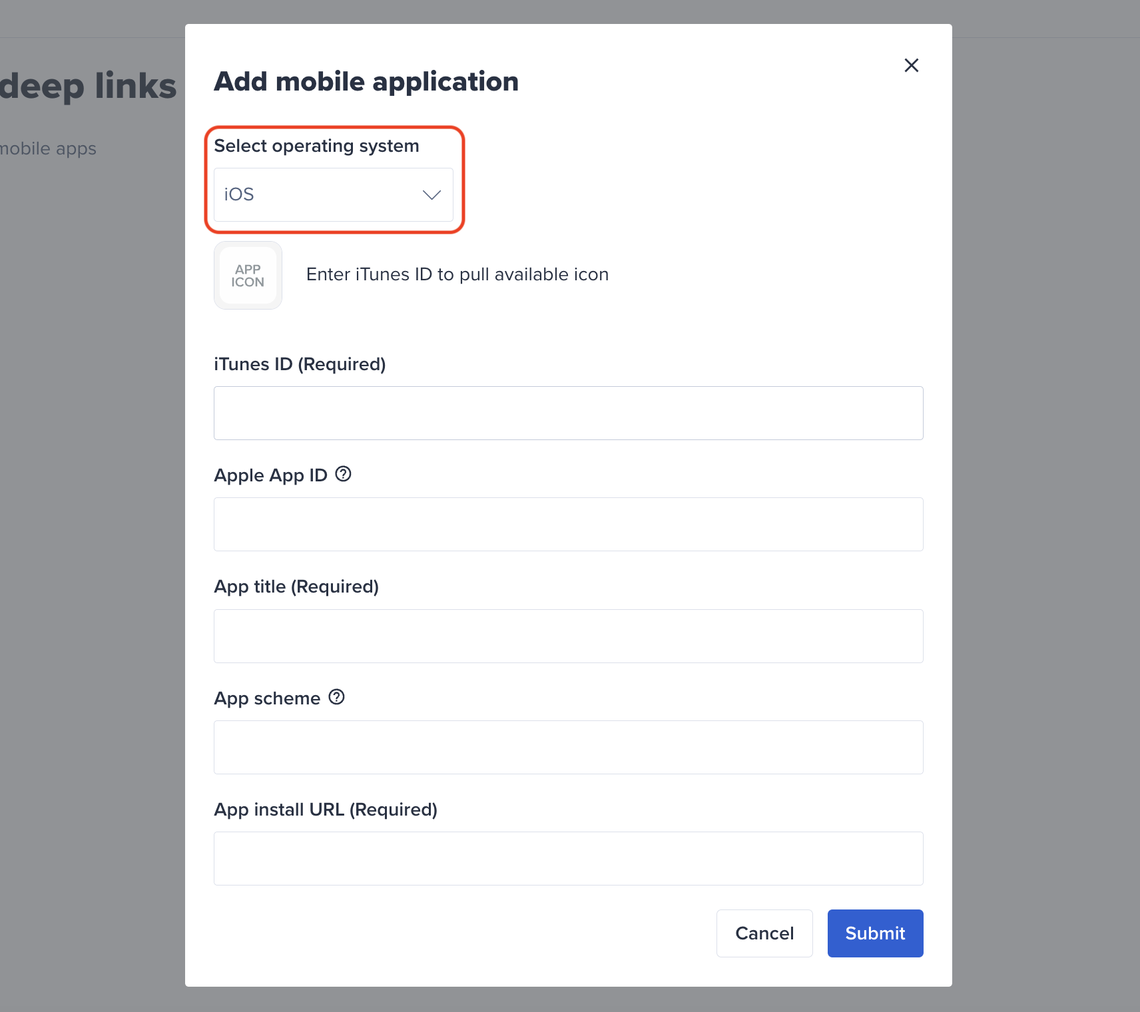The height and width of the screenshot is (1012, 1140).
Task: Click the iTunes ID required label
Action: [x=300, y=364]
